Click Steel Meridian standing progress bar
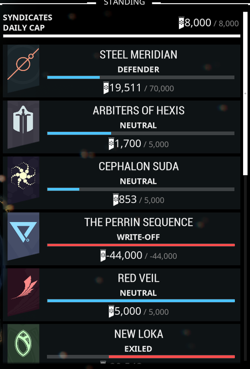 141,77
